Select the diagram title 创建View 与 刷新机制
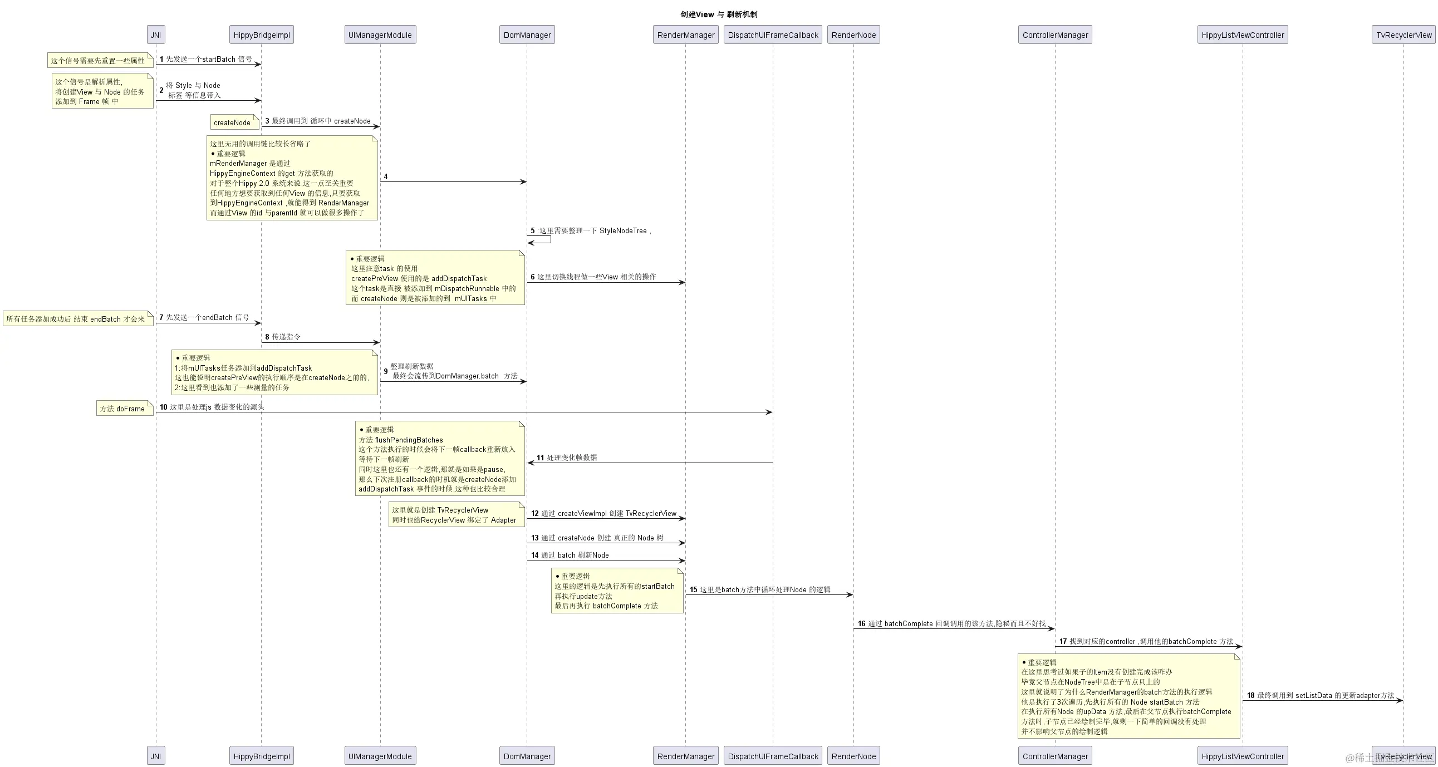 (719, 14)
